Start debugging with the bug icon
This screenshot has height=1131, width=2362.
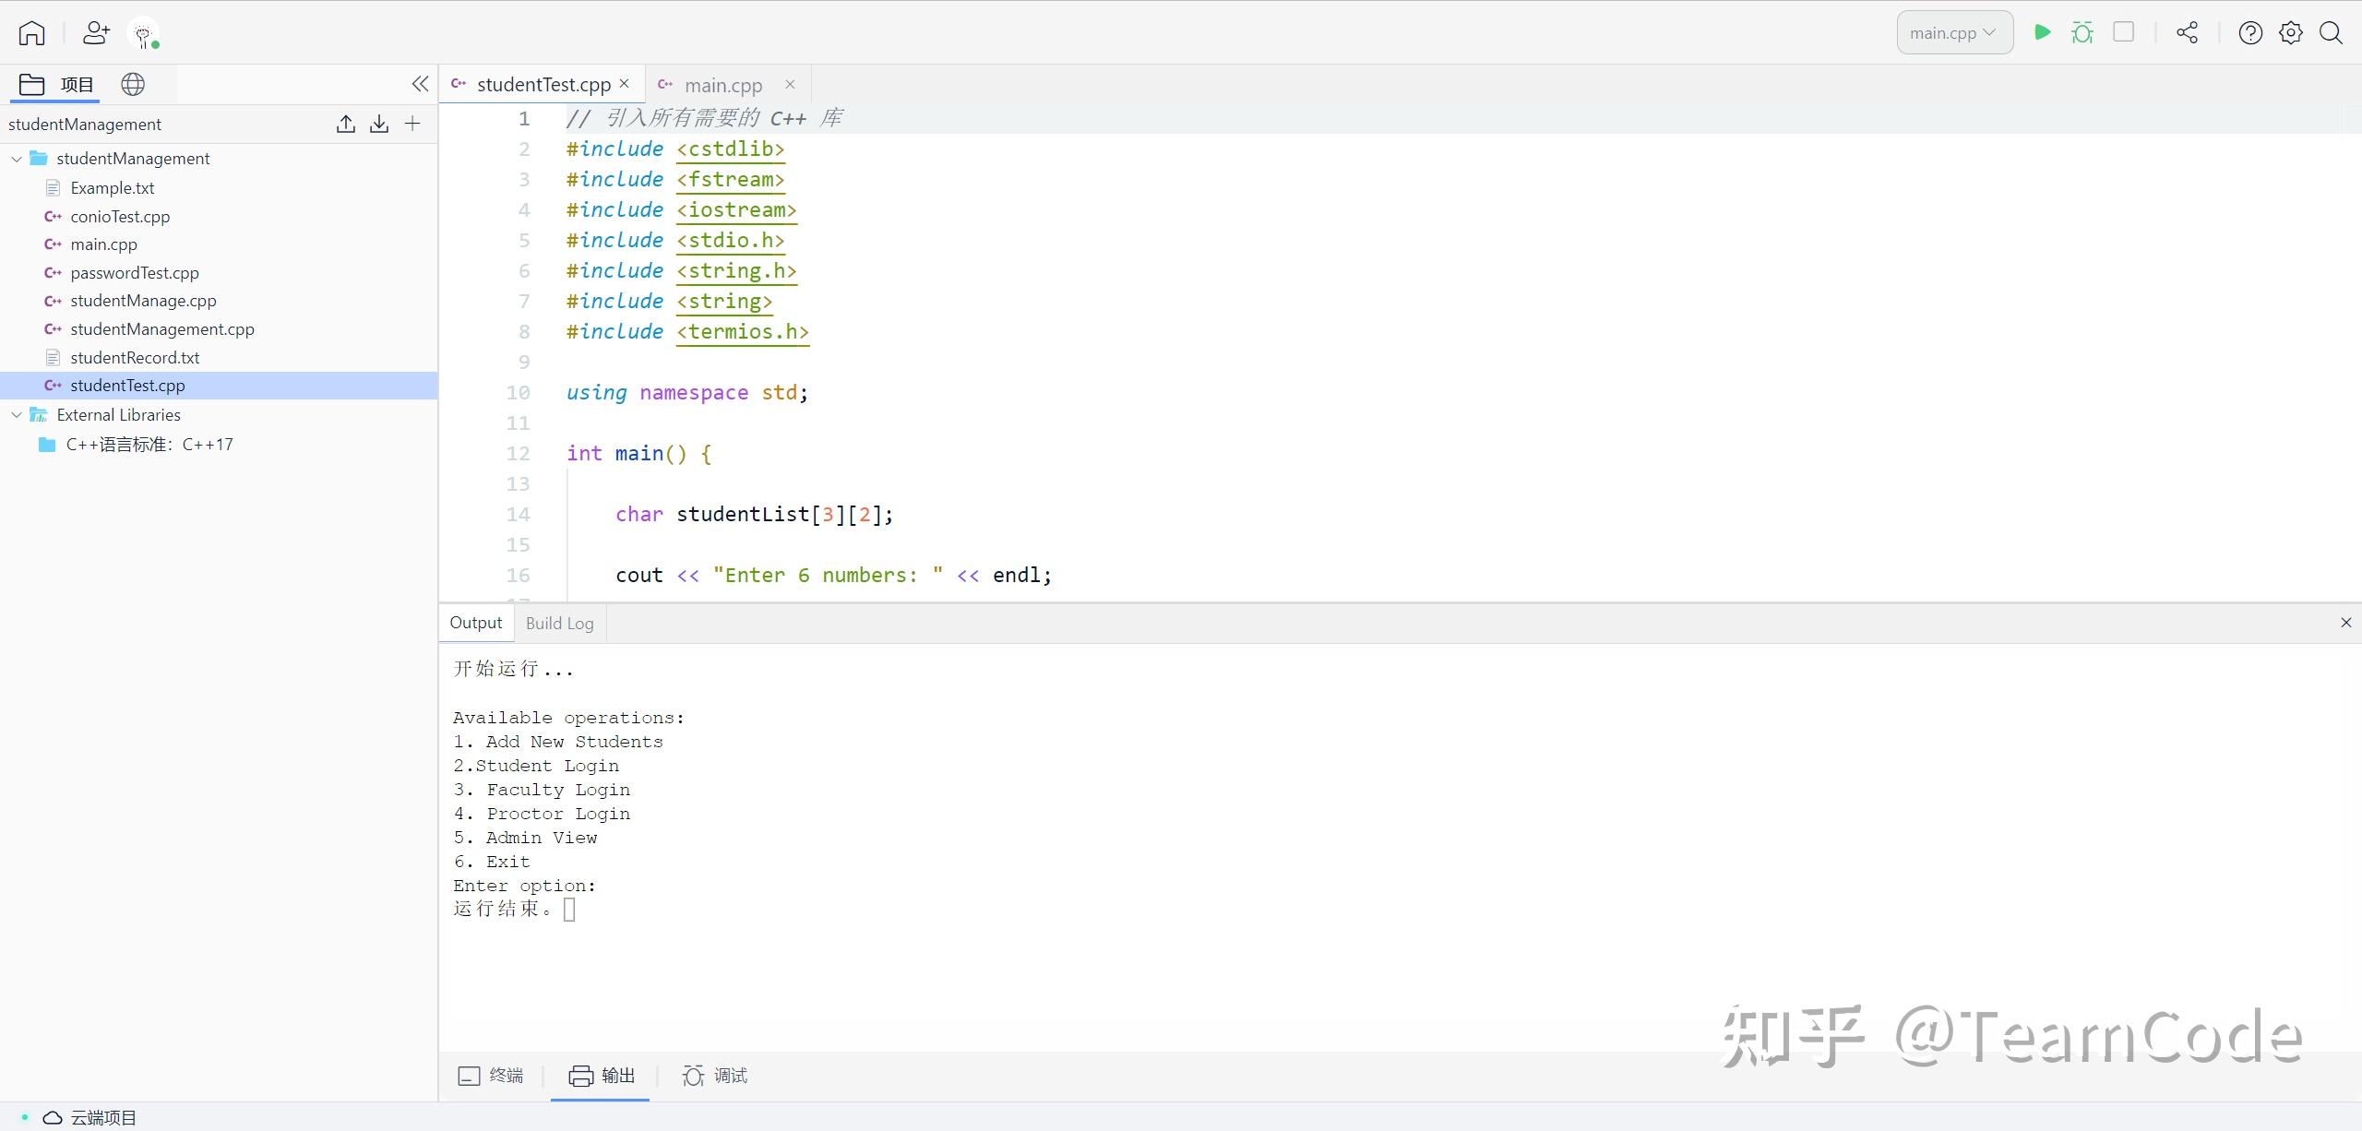(2082, 32)
